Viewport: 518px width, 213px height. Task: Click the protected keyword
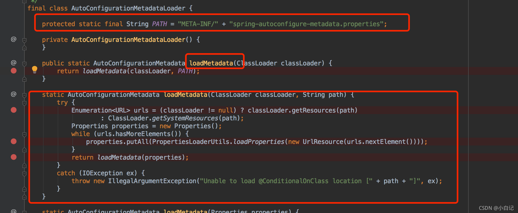click(x=59, y=24)
